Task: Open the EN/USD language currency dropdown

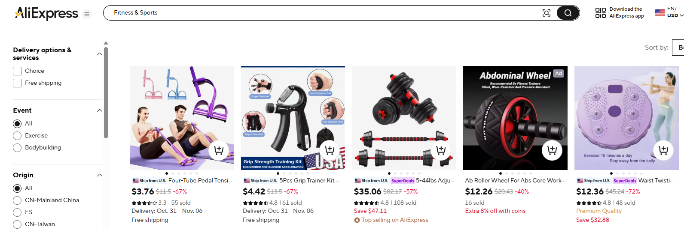Action: pos(669,12)
